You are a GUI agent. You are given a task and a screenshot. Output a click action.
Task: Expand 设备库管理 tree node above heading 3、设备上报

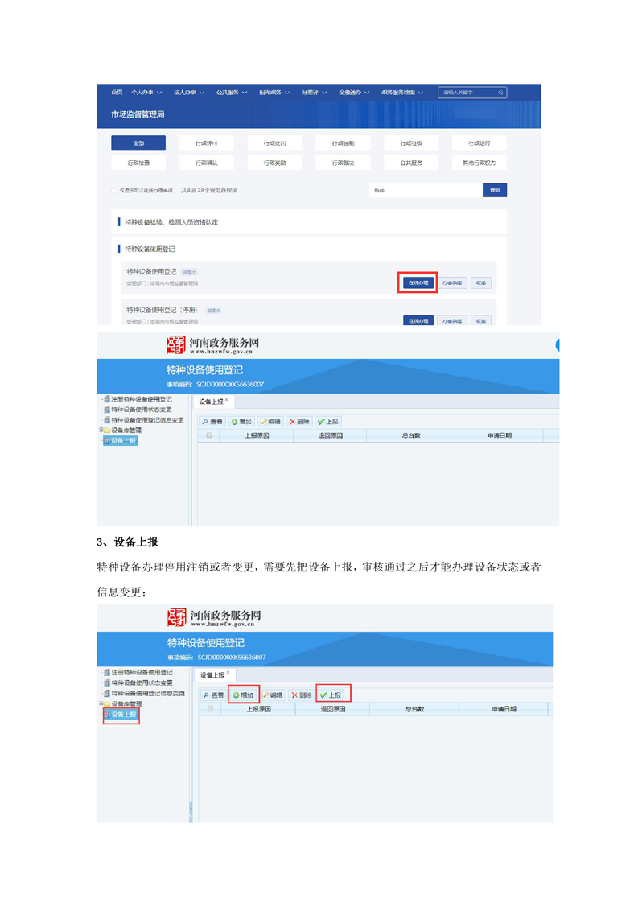(x=101, y=430)
